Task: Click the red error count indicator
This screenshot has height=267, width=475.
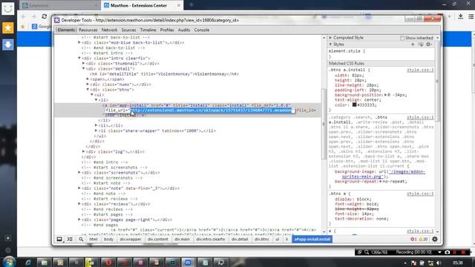Action: 413,239
